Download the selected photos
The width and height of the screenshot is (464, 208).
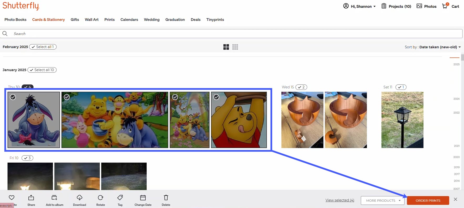click(80, 200)
